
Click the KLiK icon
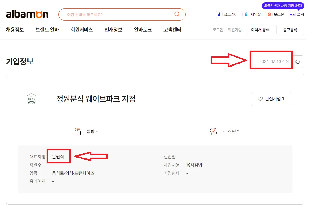tap(292, 14)
